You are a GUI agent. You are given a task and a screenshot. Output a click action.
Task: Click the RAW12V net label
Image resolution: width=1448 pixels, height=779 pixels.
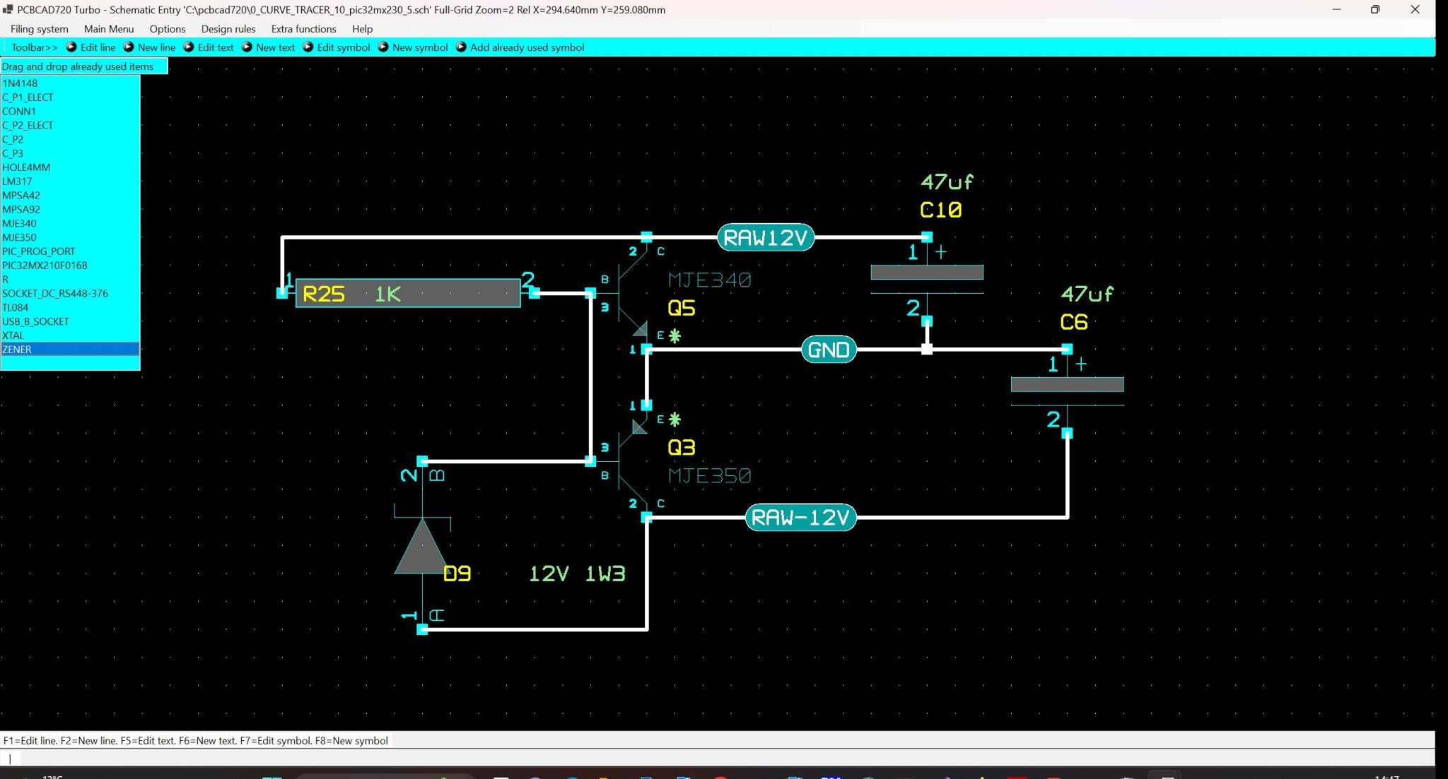pyautogui.click(x=766, y=238)
